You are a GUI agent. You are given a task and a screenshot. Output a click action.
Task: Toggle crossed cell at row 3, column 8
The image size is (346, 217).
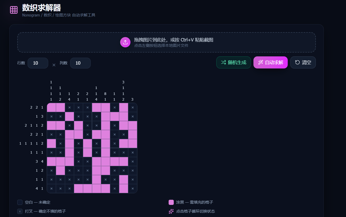click(114, 125)
